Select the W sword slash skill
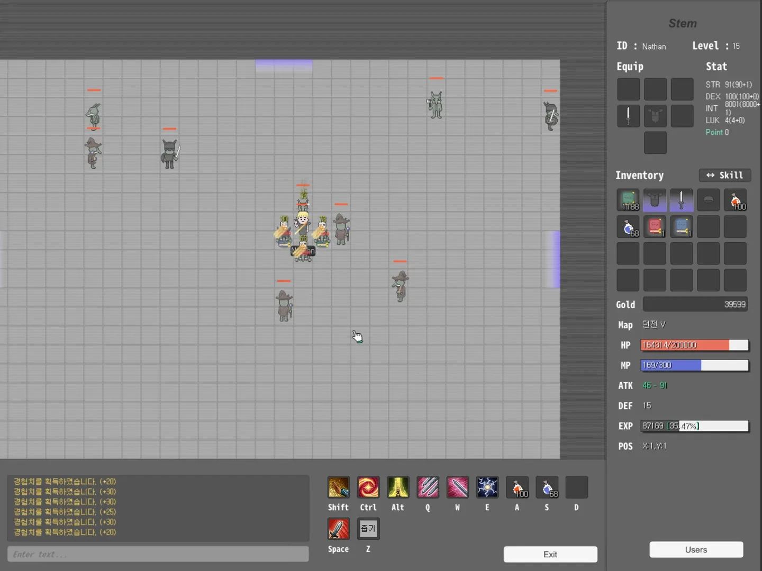The image size is (762, 571). (458, 487)
